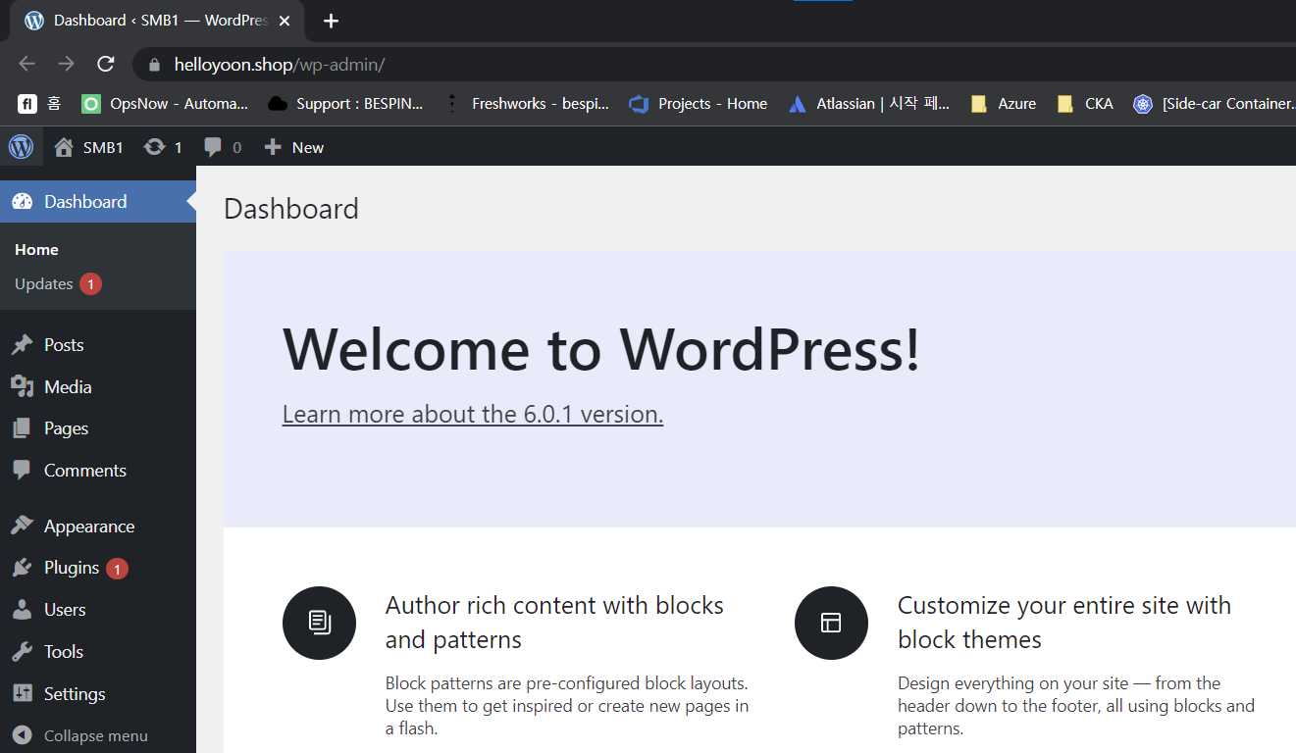Viewport: 1296px width, 753px height.
Task: Click 'Customize your entire site with block themes' heading
Action: (1064, 623)
